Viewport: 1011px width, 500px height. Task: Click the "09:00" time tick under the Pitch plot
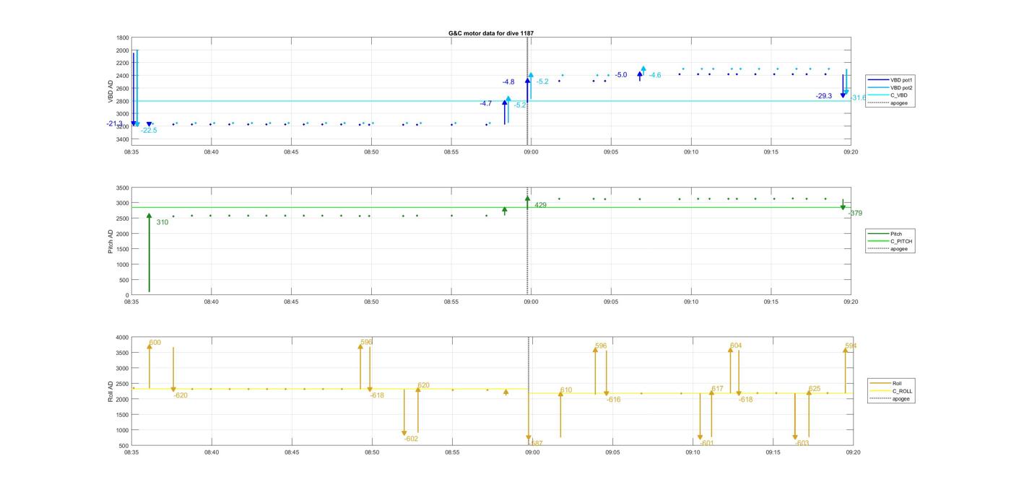tap(531, 302)
